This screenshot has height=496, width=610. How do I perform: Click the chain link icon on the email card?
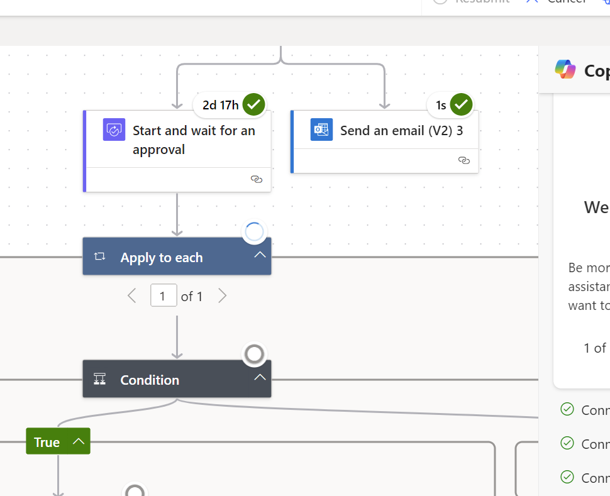[464, 160]
